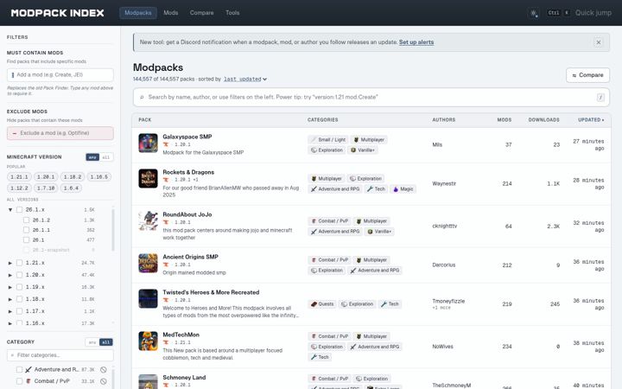Click the search magnifier icon
This screenshot has height=389, width=622.
tap(142, 97)
